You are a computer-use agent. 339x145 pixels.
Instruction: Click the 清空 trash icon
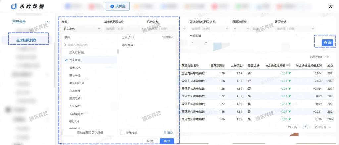pos(165,133)
